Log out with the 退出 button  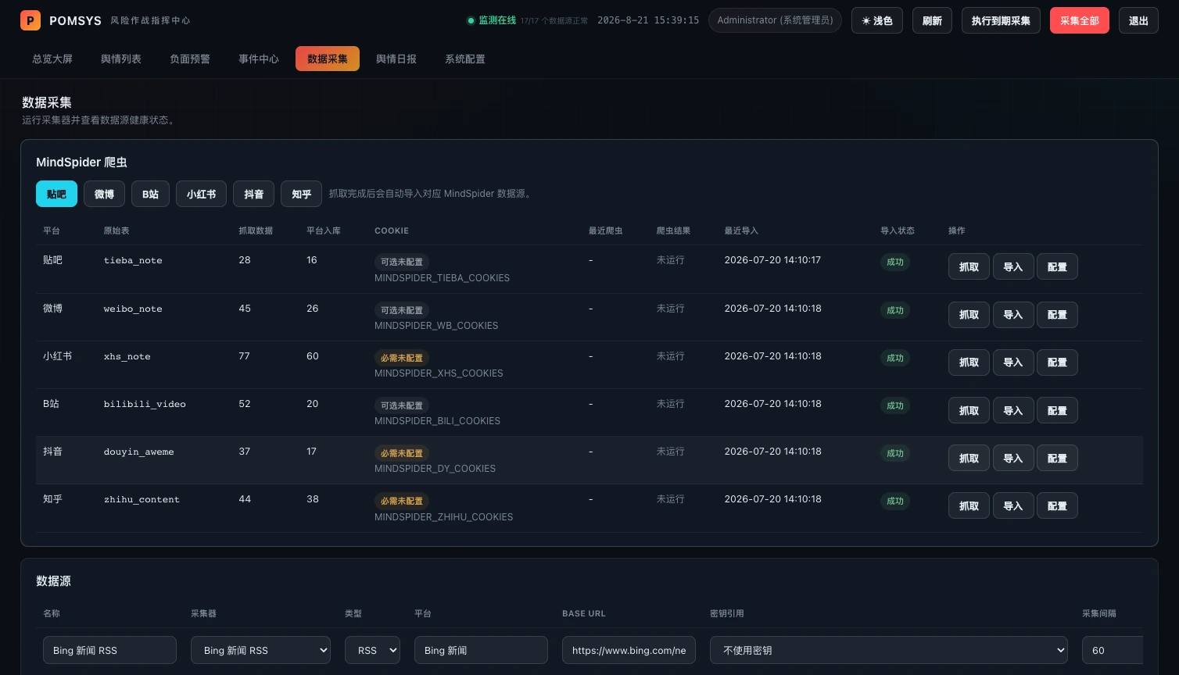coord(1139,20)
